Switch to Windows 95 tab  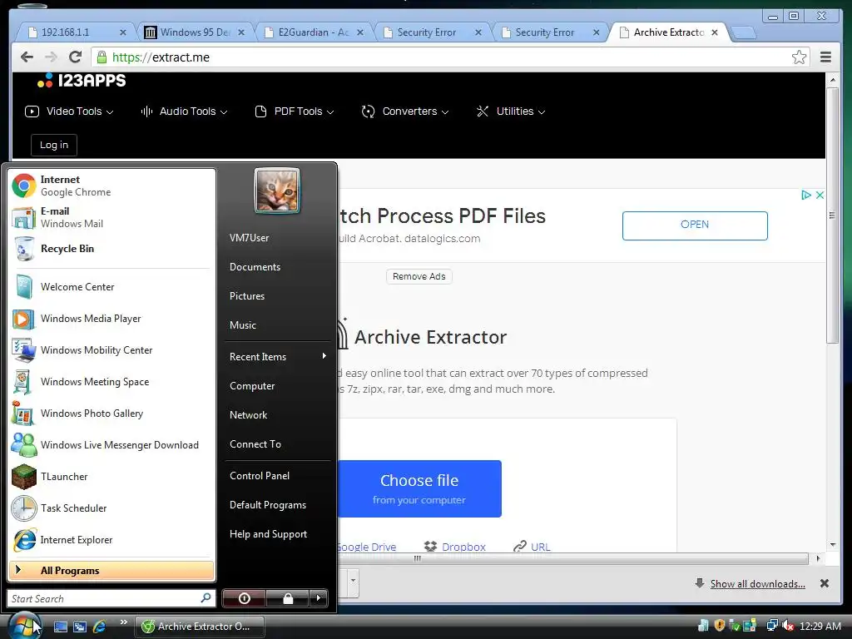[193, 32]
